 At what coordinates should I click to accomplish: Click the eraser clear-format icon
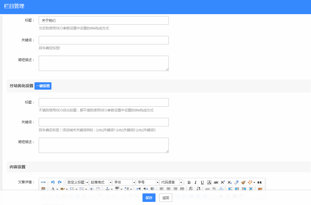[x=236, y=182]
